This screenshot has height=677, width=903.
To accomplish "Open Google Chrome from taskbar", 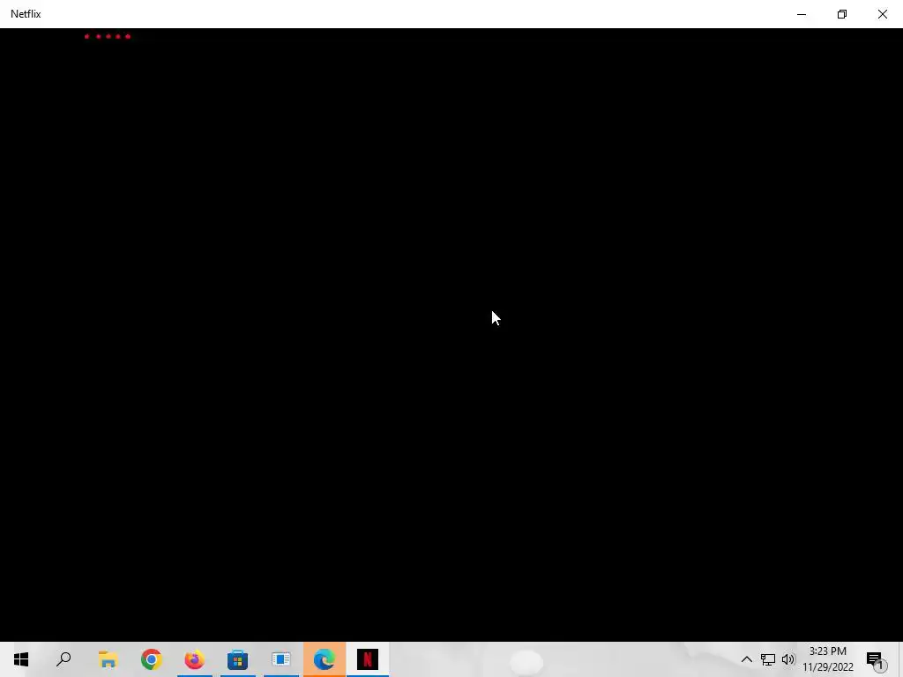I will coord(152,659).
